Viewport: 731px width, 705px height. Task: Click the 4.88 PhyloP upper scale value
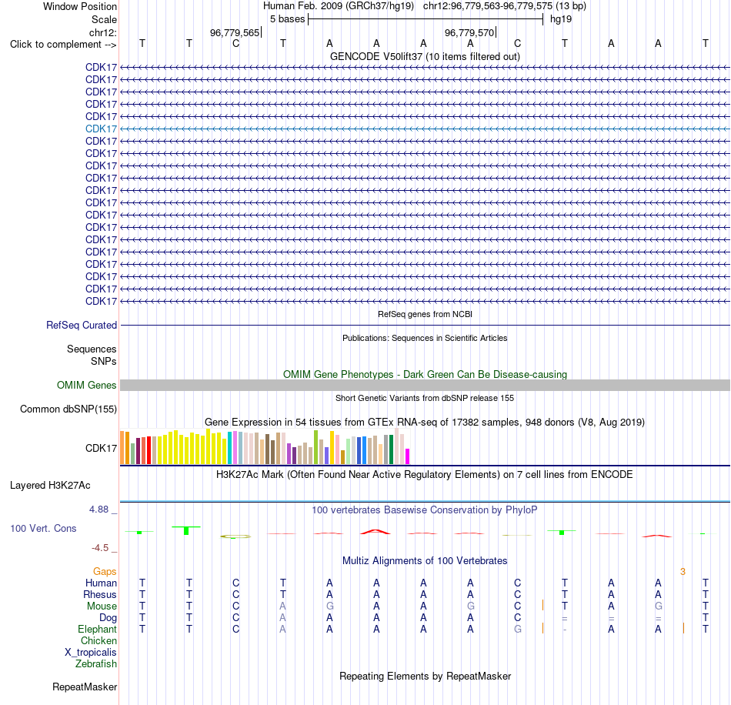[98, 510]
